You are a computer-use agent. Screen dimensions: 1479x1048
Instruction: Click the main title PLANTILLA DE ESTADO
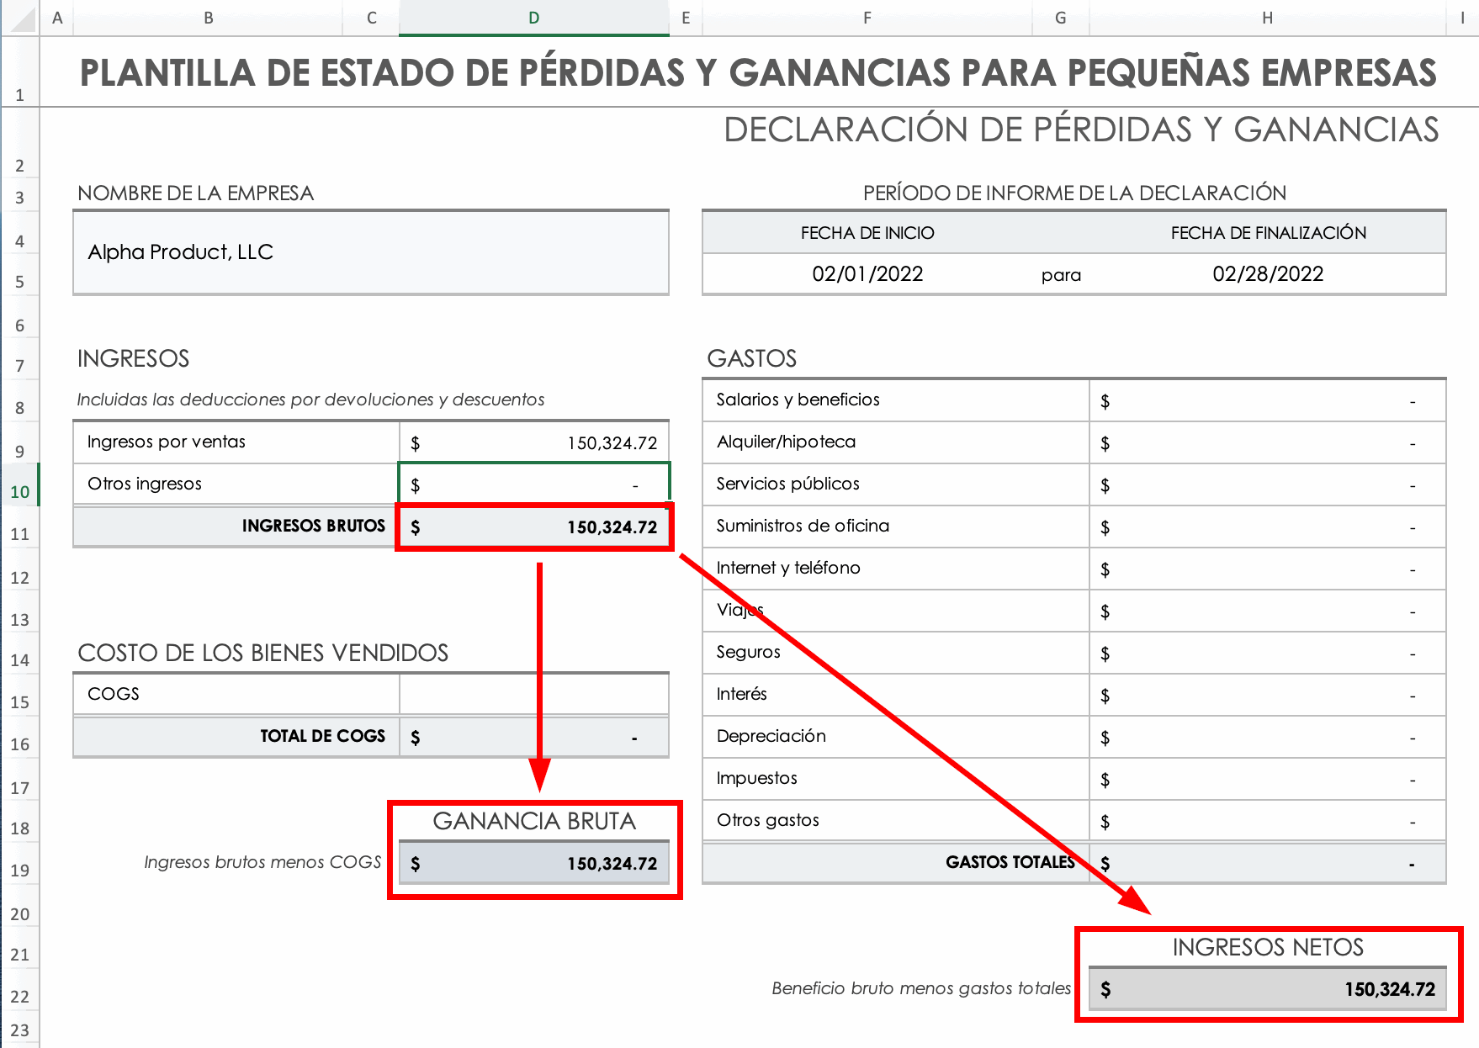[x=758, y=72]
